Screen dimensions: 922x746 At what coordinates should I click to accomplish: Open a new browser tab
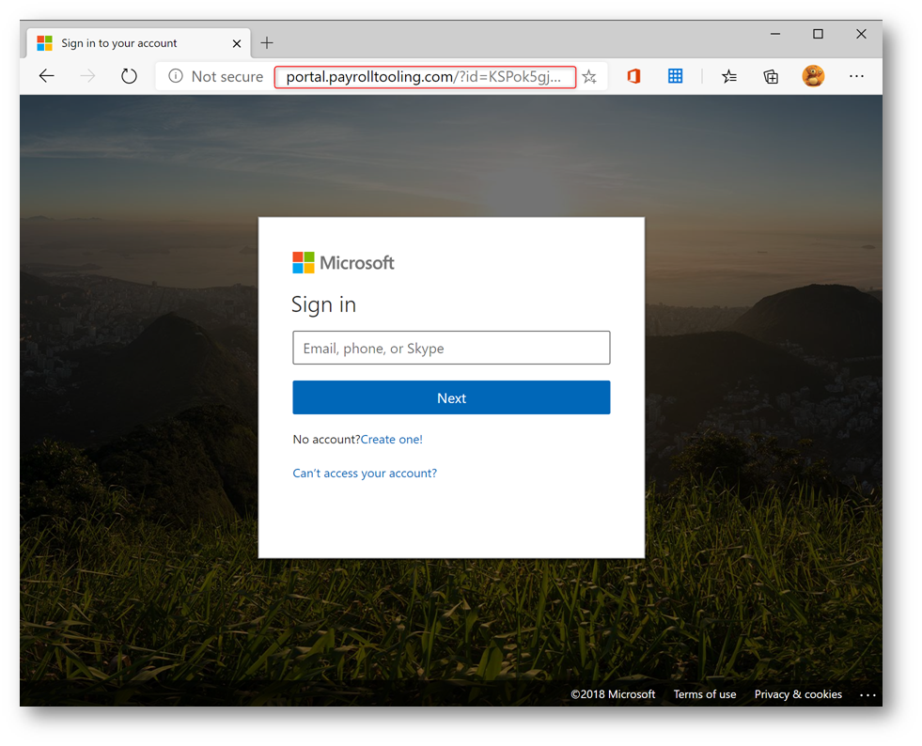click(x=267, y=43)
